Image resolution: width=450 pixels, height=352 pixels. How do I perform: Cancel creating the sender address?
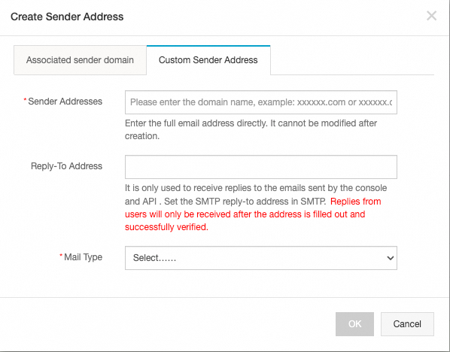pos(407,324)
